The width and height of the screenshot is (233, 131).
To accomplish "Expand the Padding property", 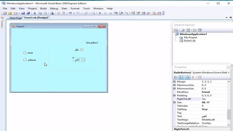I will pos(174,95).
